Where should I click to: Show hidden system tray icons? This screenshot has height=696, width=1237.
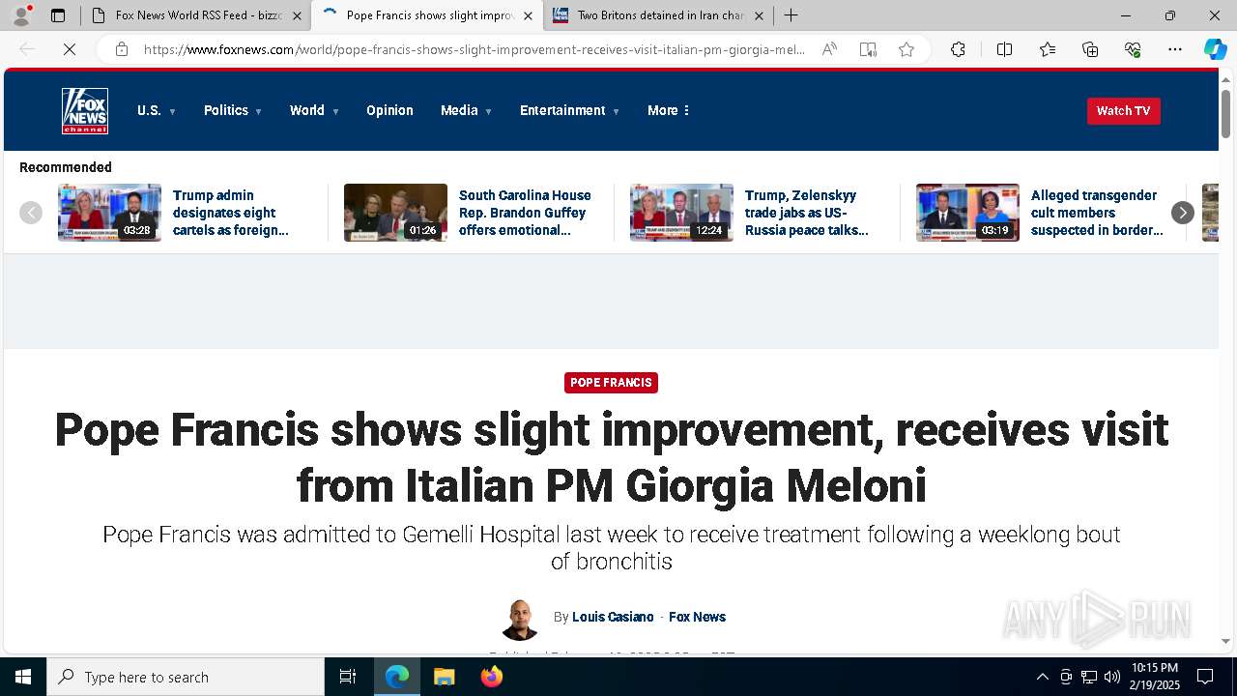click(x=1042, y=677)
